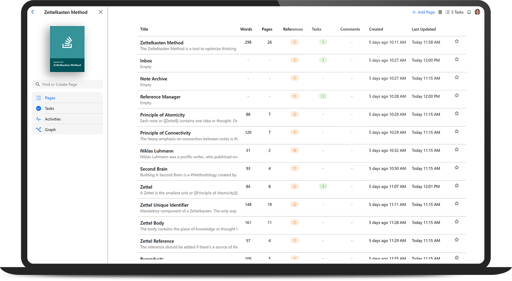The image size is (512, 281).
Task: Sort by Last Updated column header
Action: point(424,29)
